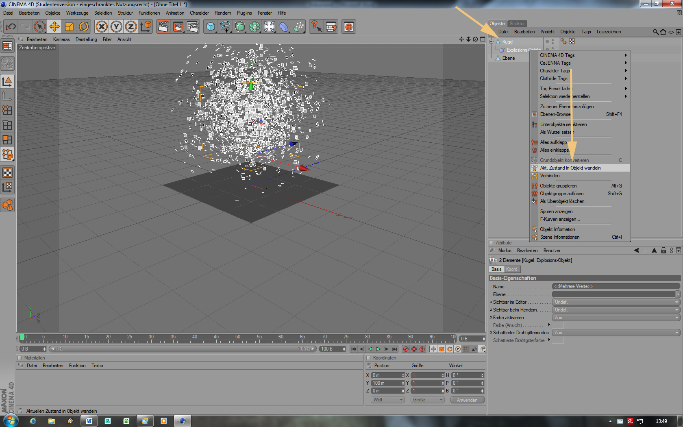683x427 pixels.
Task: Open deformer objects icon
Action: 284,27
